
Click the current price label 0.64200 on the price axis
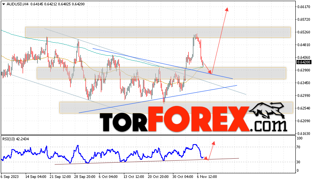[304, 62]
